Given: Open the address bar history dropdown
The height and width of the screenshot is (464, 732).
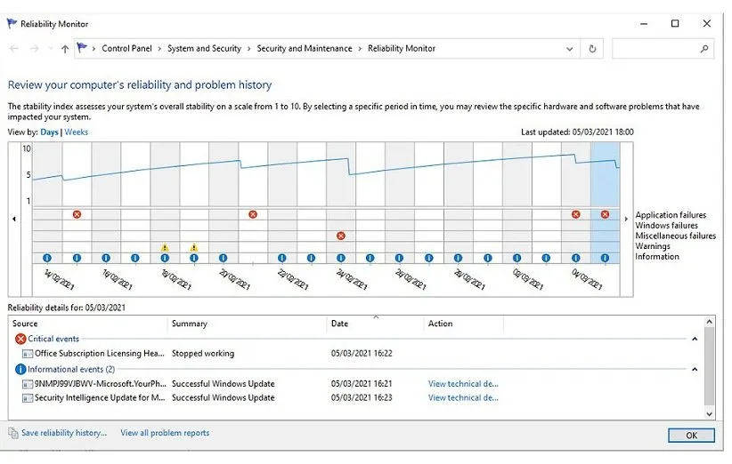Looking at the screenshot, I should pos(571,49).
